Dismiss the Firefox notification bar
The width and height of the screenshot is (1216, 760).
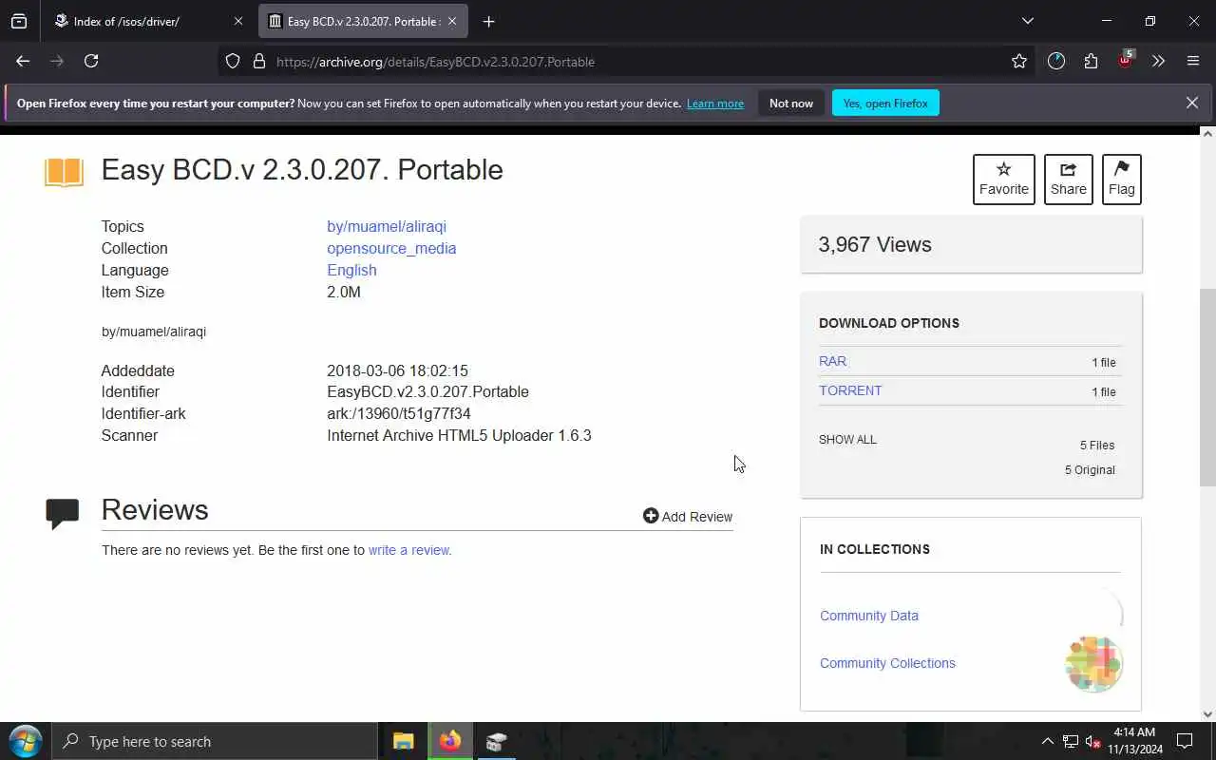1192,103
